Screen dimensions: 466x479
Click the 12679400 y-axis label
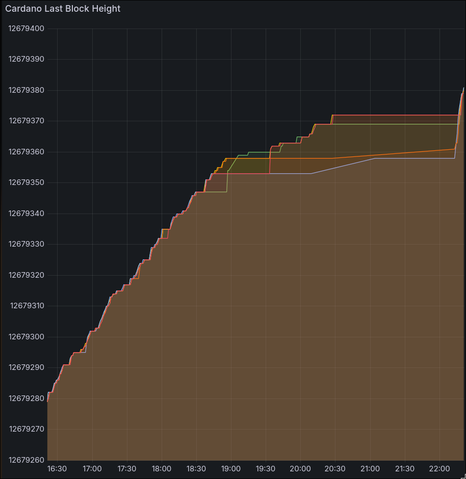(25, 29)
